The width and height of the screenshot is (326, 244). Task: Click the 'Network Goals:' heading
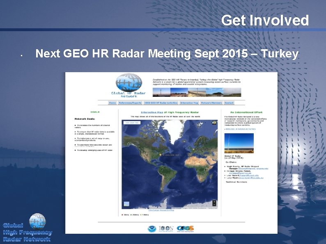[x=85, y=119]
